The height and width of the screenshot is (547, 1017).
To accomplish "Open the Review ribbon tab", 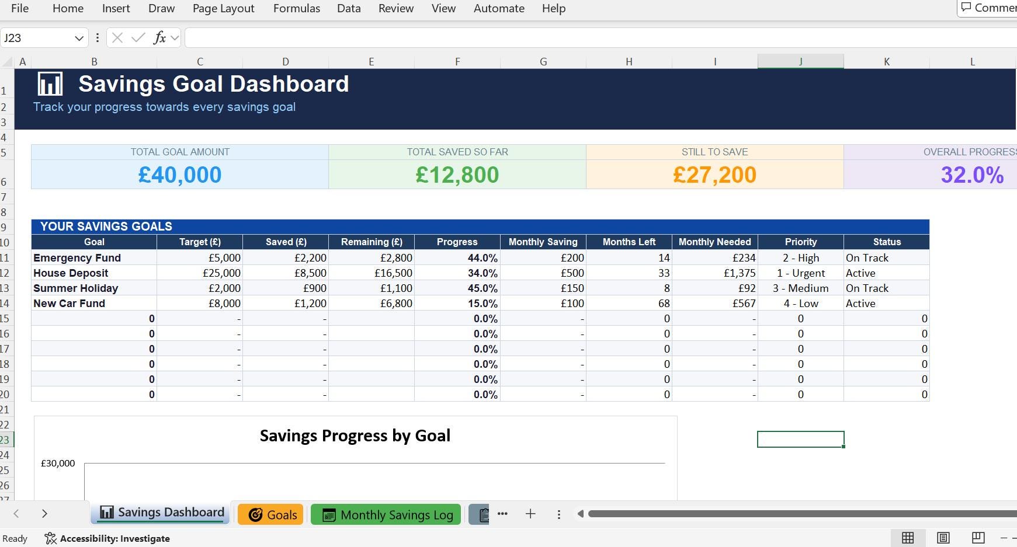I will tap(395, 8).
